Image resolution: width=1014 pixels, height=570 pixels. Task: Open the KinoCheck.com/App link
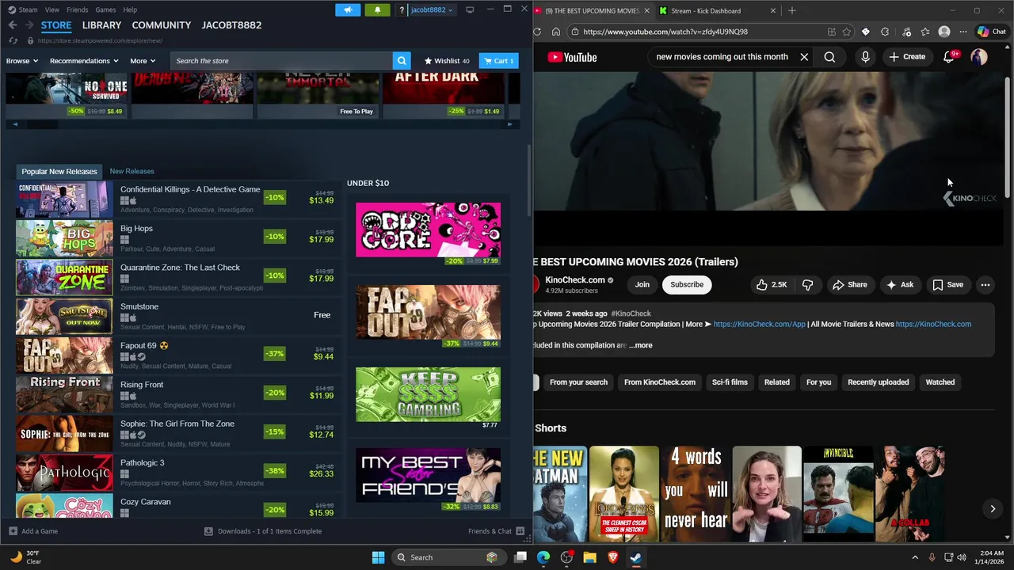tap(760, 324)
